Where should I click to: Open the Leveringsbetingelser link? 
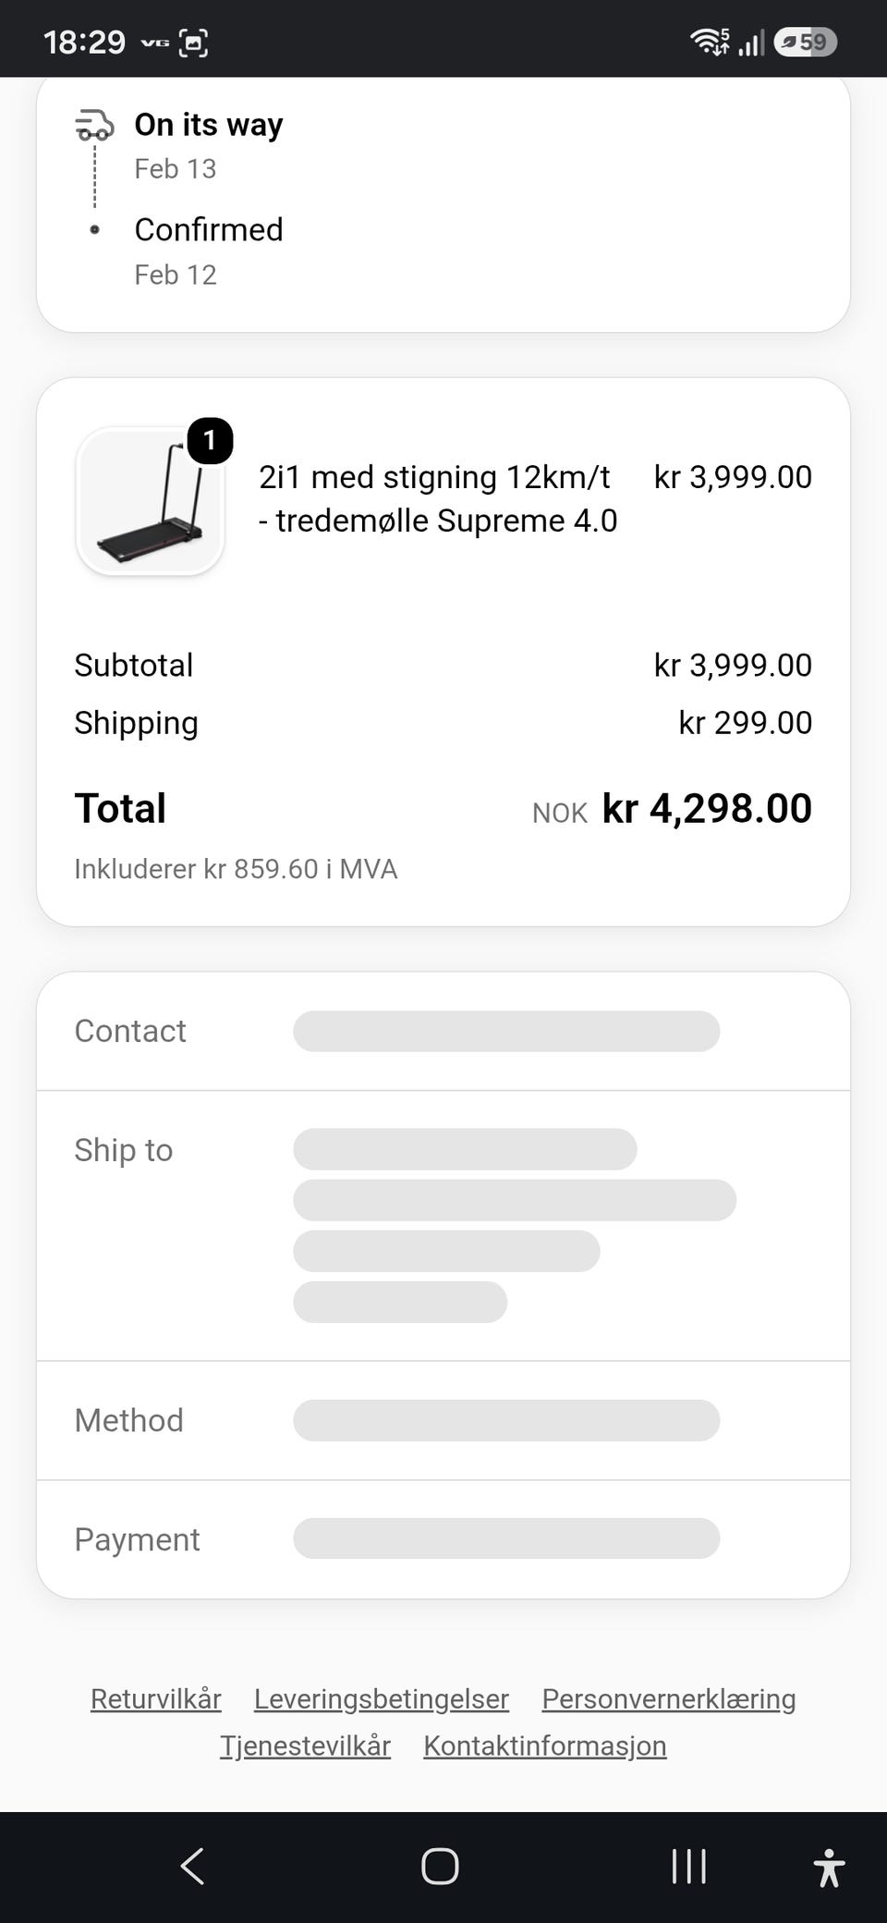click(x=382, y=1698)
